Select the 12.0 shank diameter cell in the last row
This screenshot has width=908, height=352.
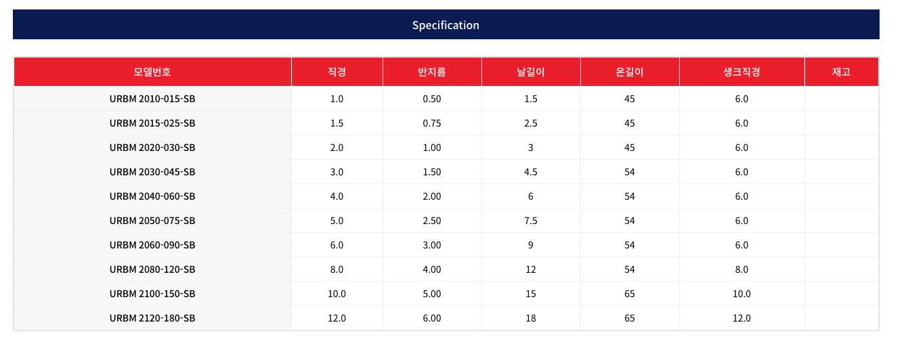click(741, 318)
